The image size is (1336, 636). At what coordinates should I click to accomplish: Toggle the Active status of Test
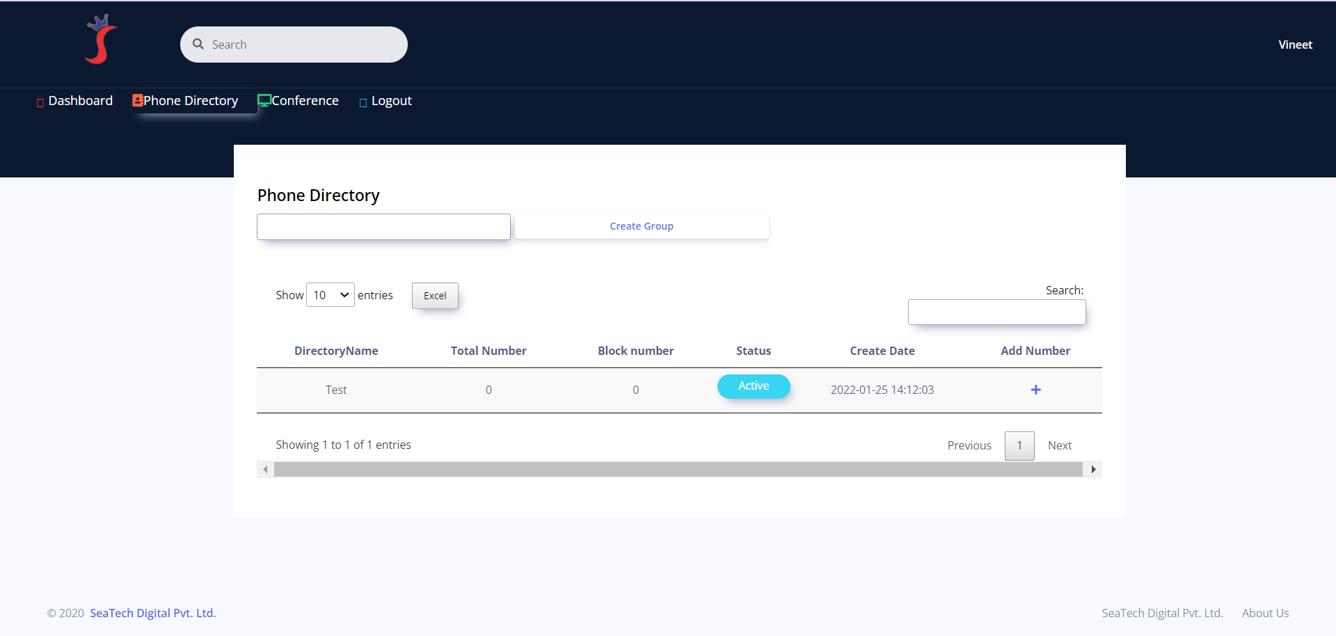pyautogui.click(x=753, y=386)
